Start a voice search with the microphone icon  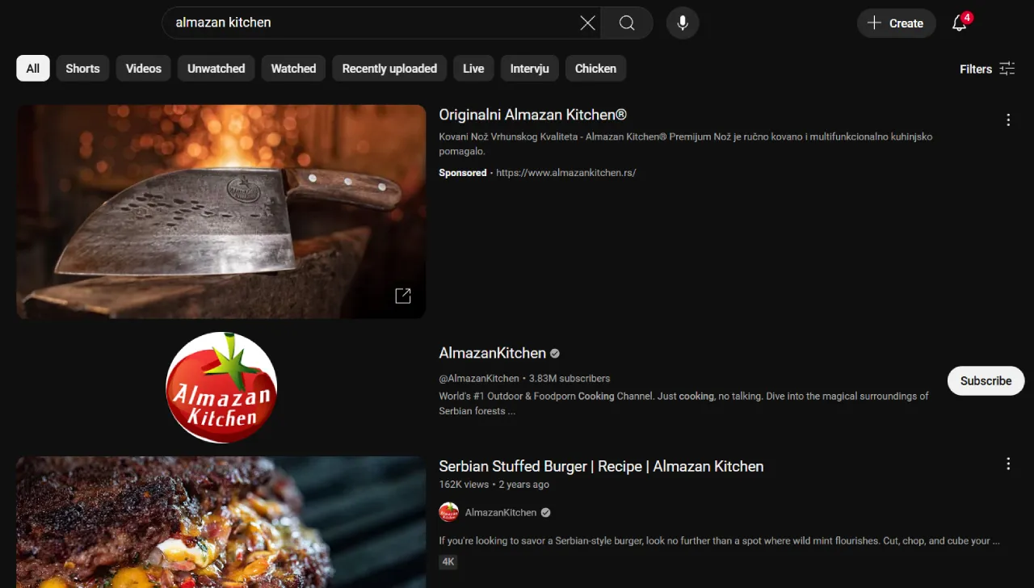click(683, 23)
